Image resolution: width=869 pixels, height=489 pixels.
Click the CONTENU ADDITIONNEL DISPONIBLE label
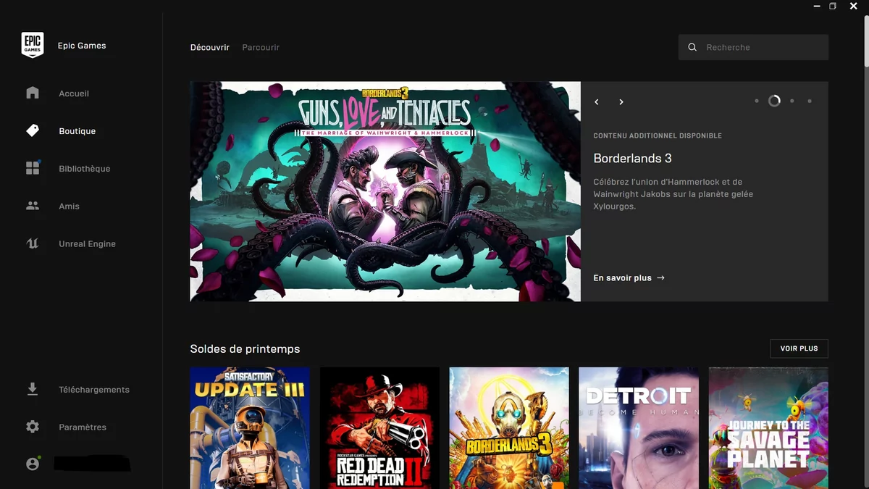(658, 135)
